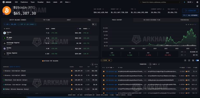Click the transfers page number box
Screen dimensions: 200x98
[150, 64]
